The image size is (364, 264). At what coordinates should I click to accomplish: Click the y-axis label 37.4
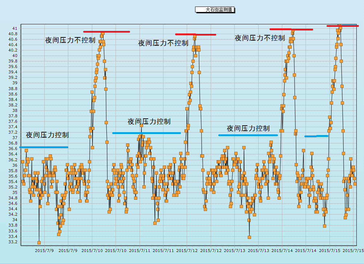(x=13, y=127)
